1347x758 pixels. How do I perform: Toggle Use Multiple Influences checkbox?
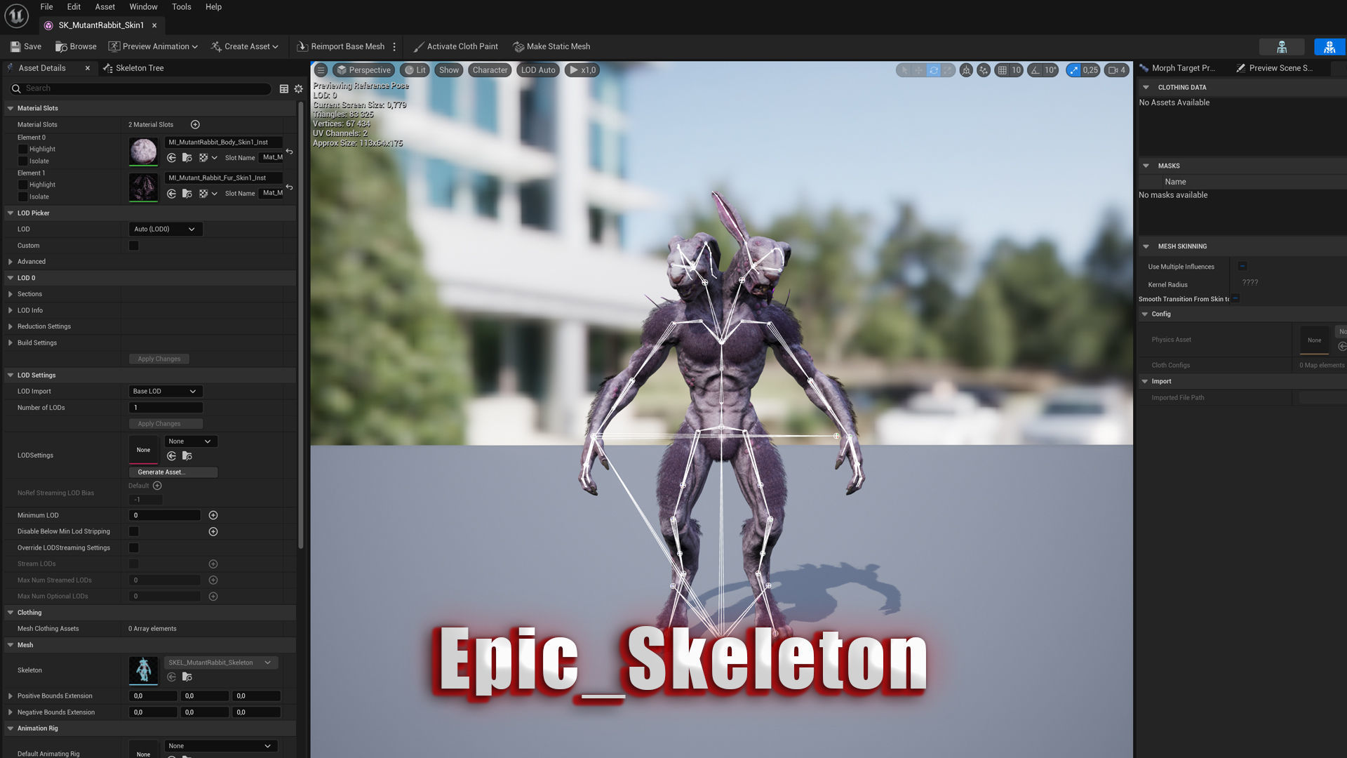(1242, 266)
